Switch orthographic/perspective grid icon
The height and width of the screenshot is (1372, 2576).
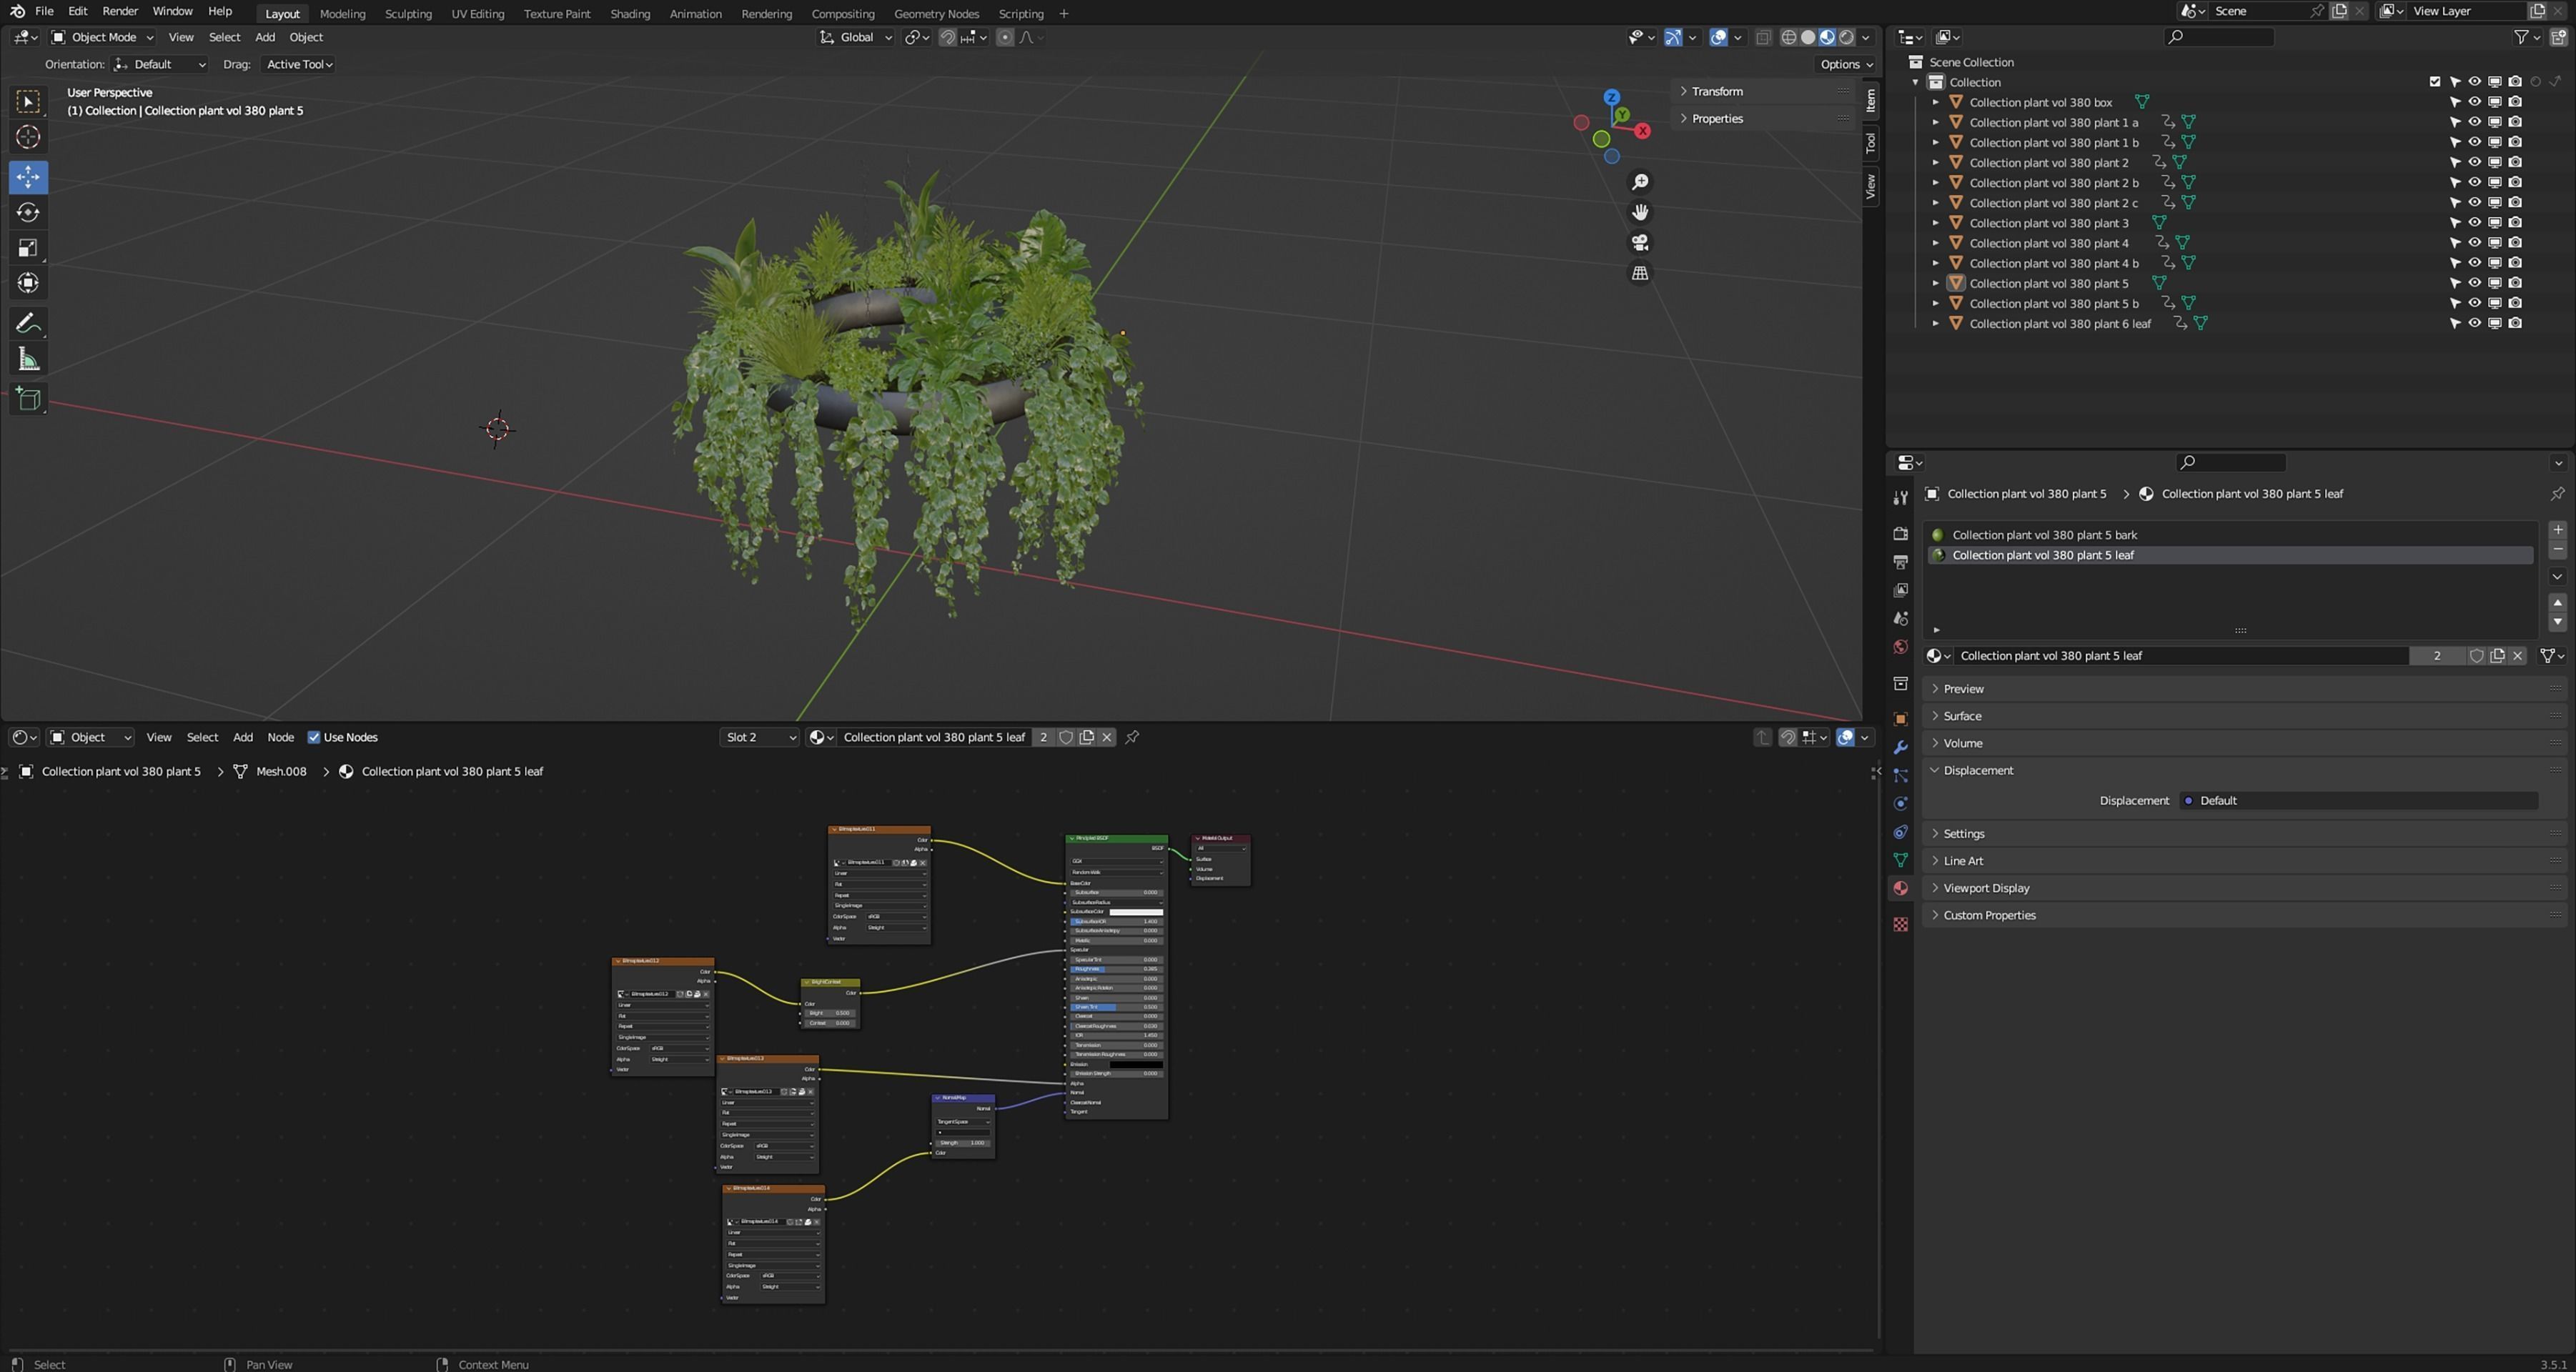click(1640, 273)
